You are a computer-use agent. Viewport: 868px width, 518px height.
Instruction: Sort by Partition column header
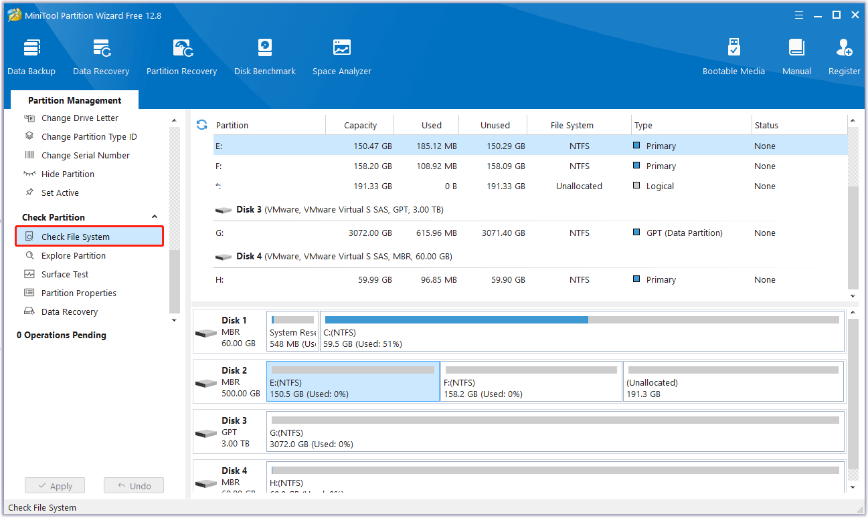coord(232,126)
